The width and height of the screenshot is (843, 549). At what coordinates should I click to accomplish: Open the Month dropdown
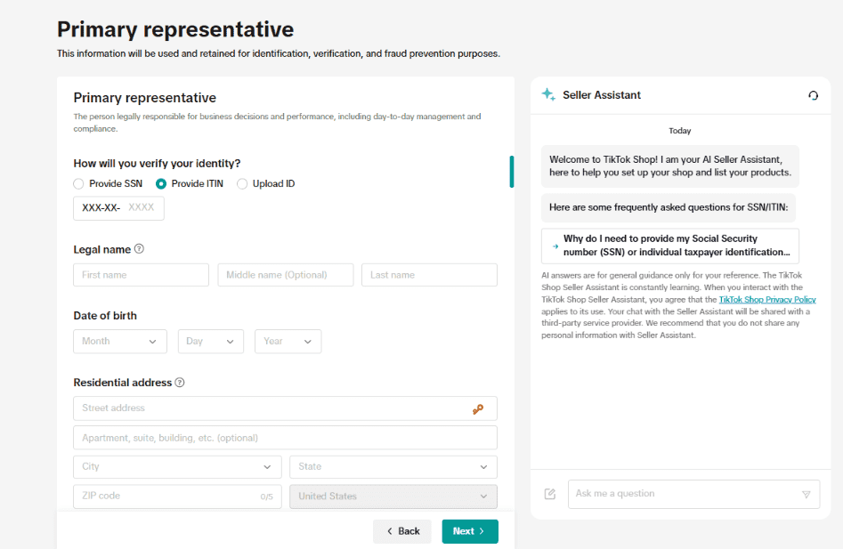[119, 341]
